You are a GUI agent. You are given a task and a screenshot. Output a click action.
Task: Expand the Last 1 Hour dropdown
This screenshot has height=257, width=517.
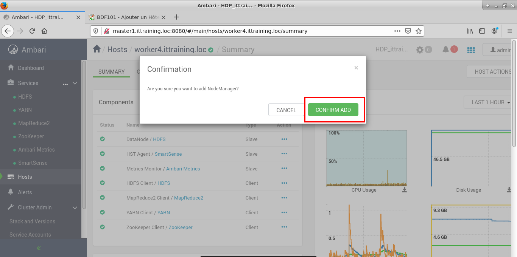tap(491, 102)
